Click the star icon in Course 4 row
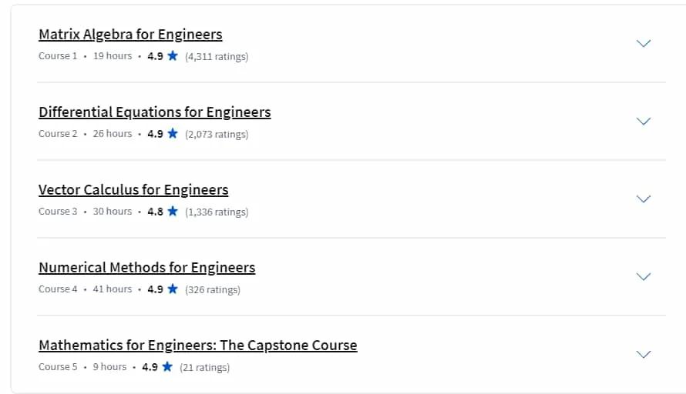 pyautogui.click(x=173, y=289)
